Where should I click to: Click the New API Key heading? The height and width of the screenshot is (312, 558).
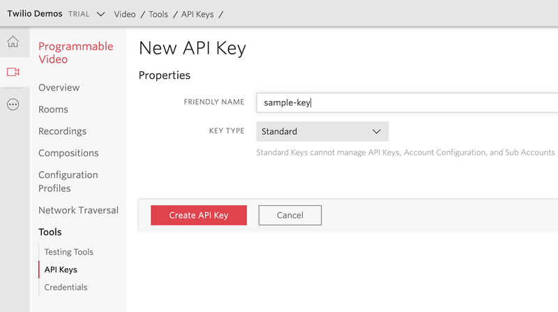coord(193,48)
